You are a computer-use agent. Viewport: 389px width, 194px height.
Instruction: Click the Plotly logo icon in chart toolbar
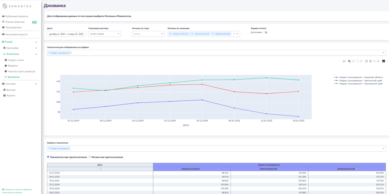click(x=383, y=61)
